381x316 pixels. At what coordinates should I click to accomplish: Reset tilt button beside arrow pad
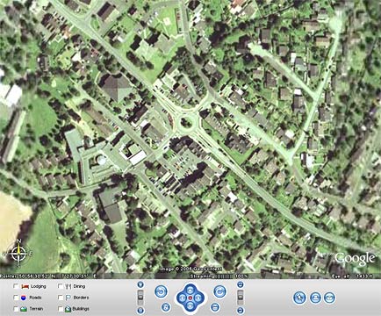pos(215,307)
